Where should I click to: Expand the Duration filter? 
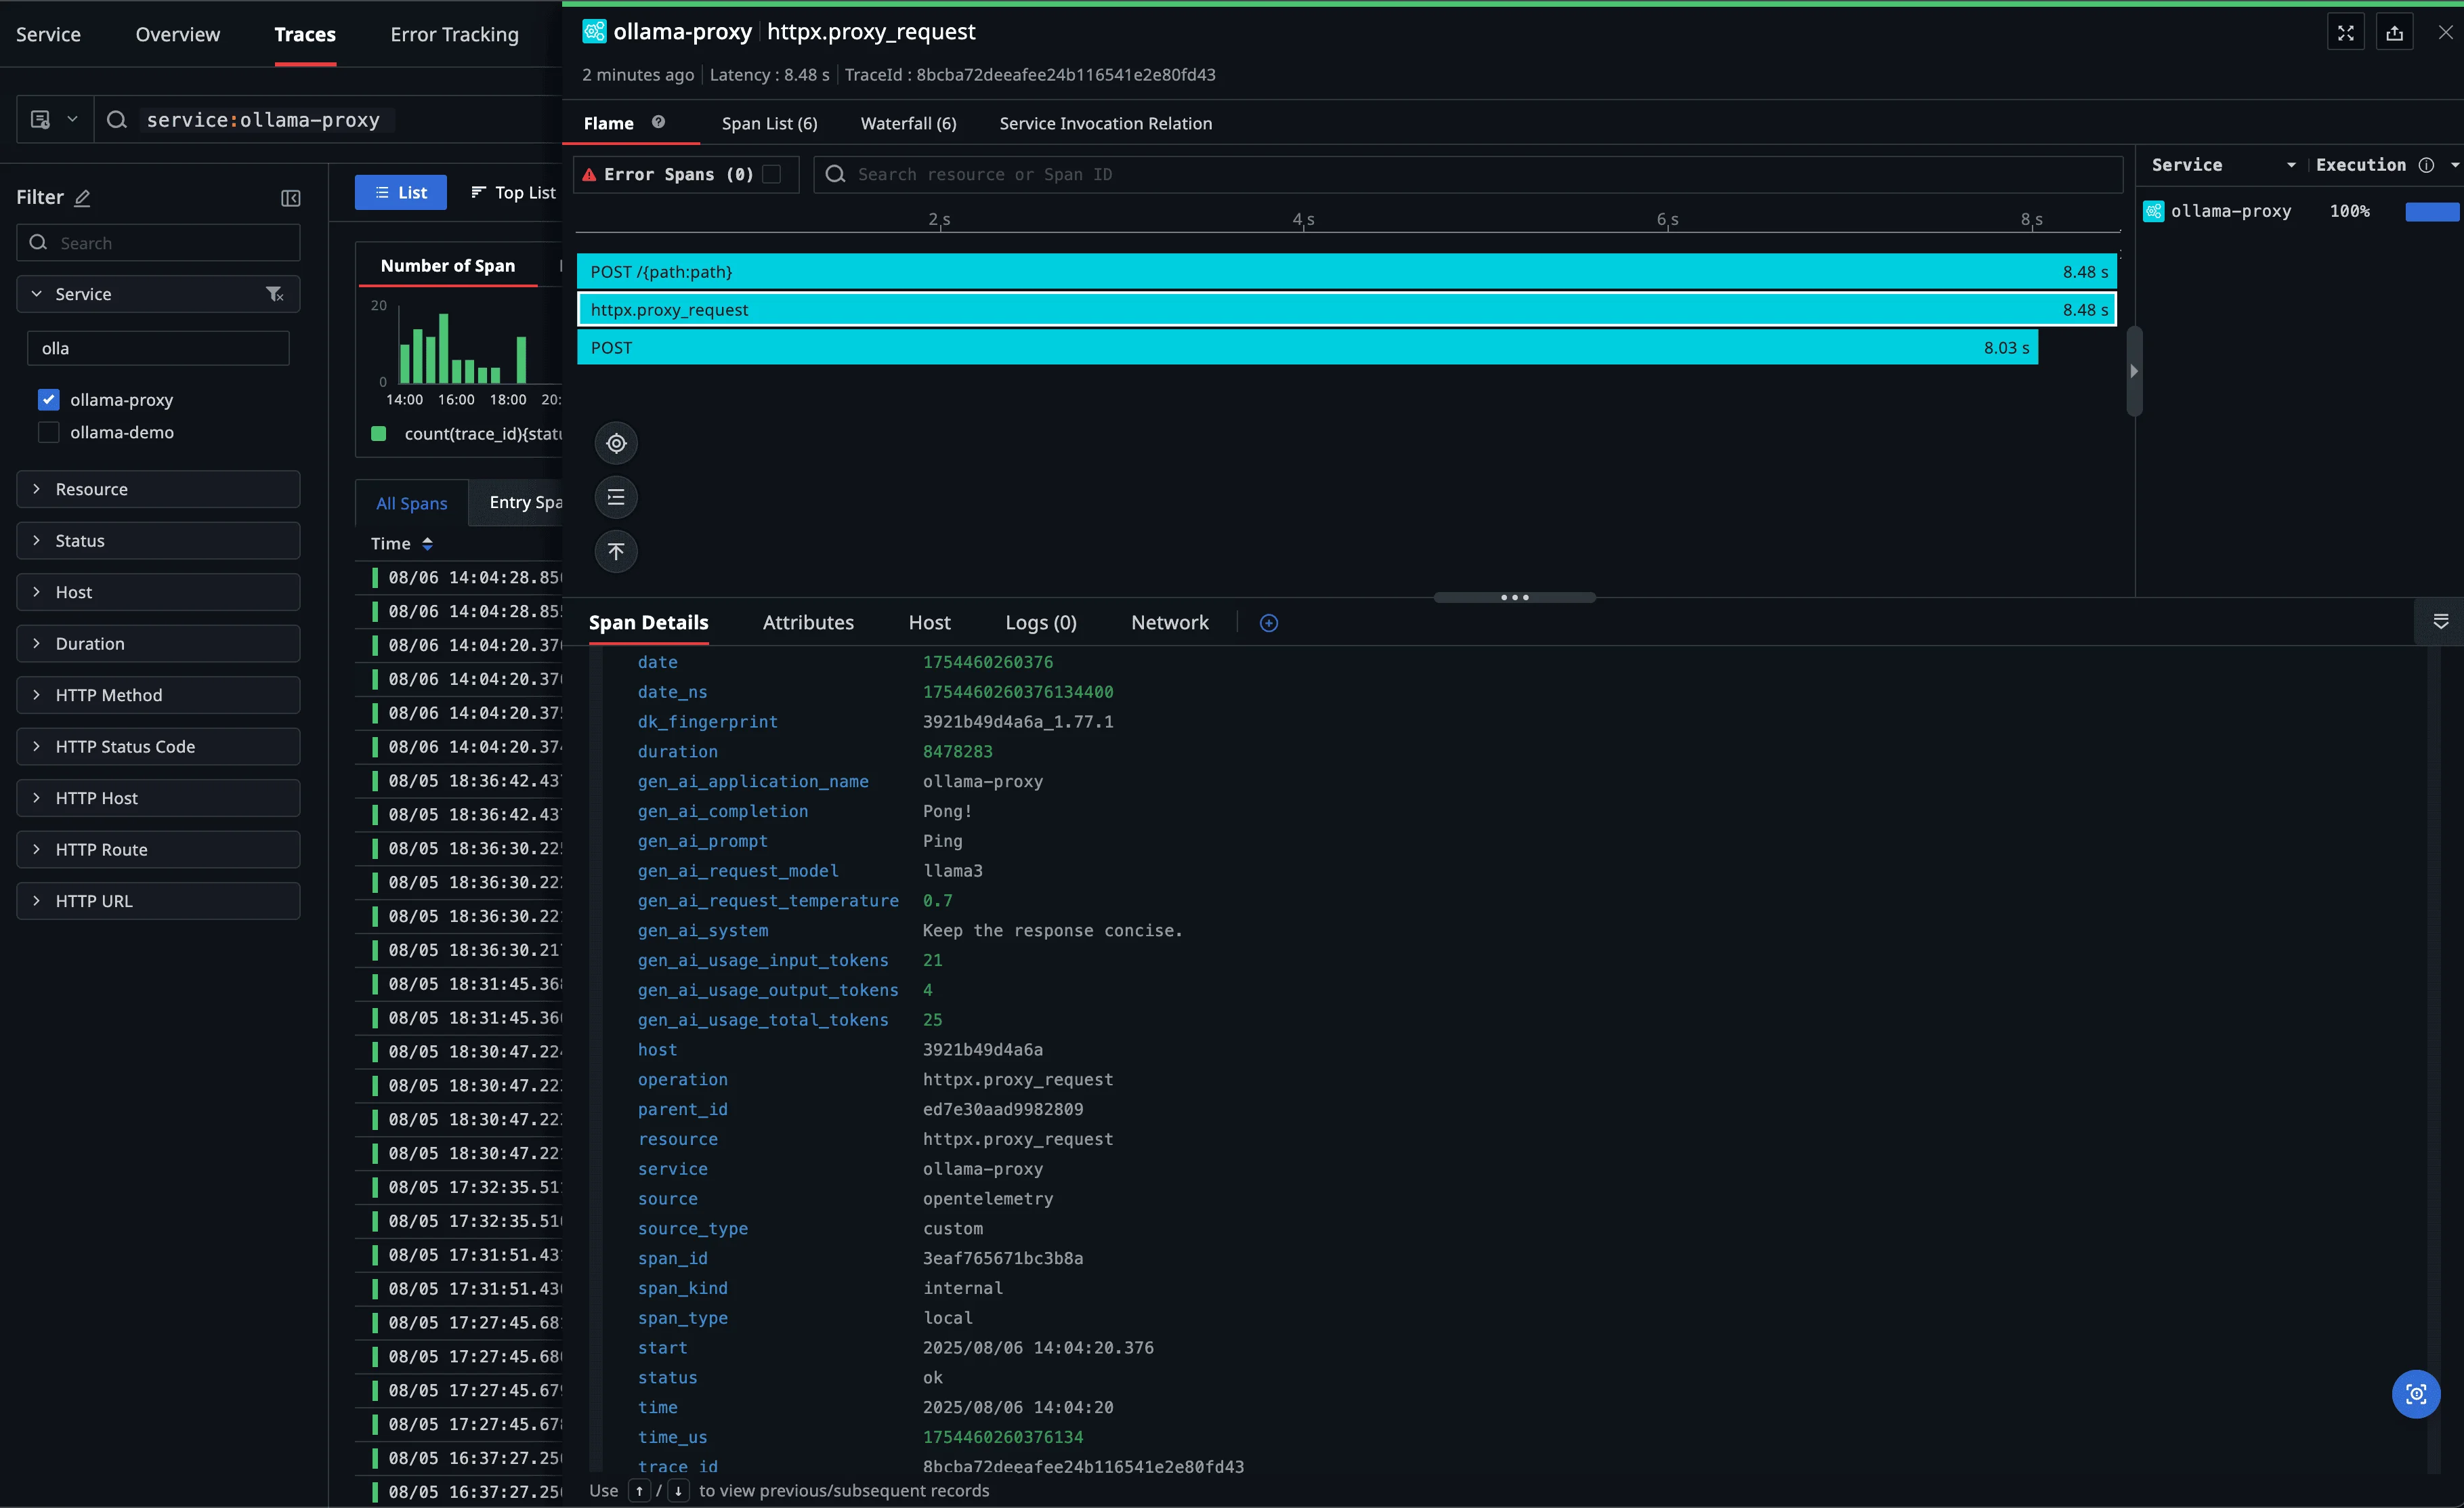click(x=158, y=644)
